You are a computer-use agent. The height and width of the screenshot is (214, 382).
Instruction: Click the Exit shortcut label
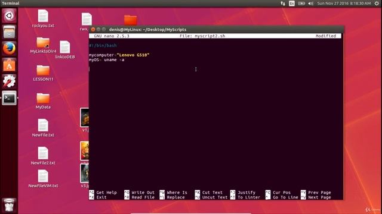pyautogui.click(x=101, y=197)
